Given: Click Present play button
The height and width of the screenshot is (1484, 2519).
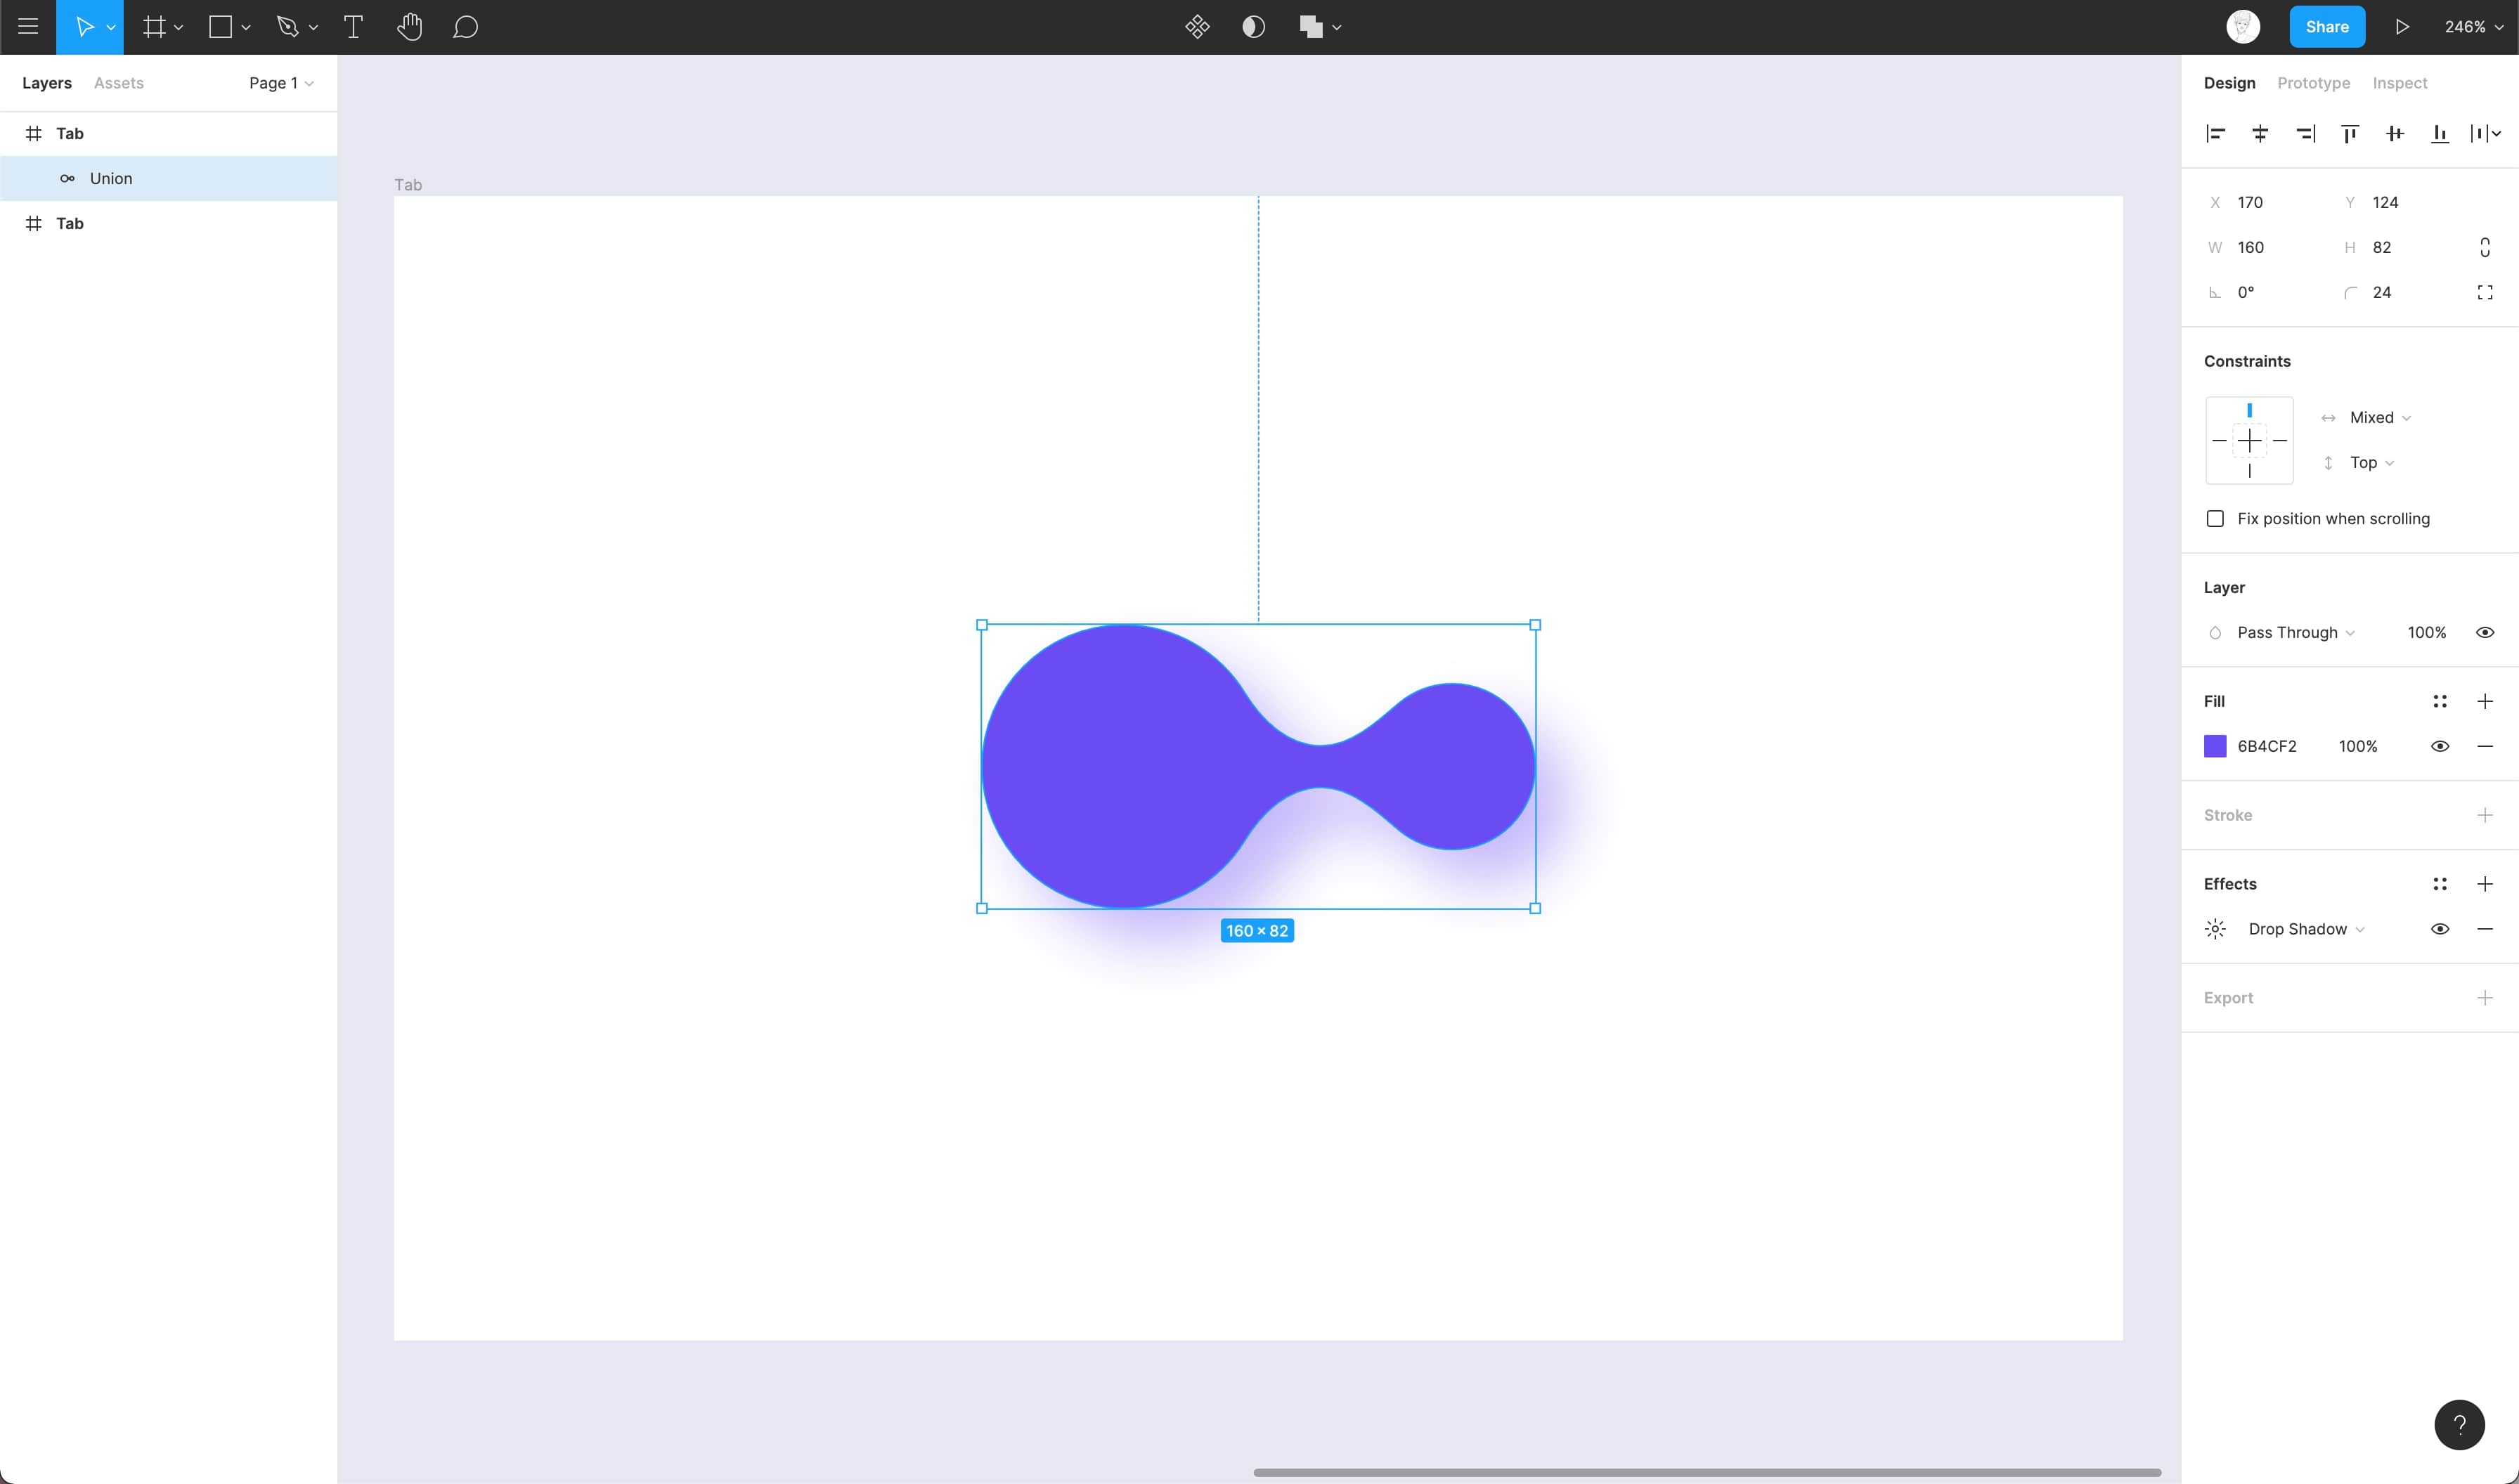Looking at the screenshot, I should (x=2402, y=27).
